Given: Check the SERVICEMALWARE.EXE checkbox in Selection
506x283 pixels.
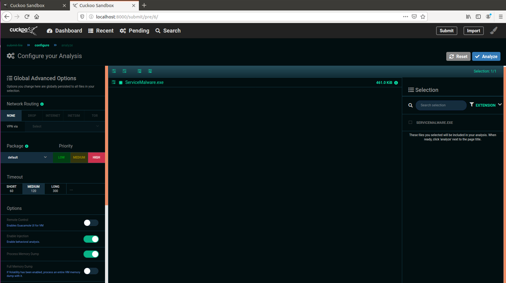Looking at the screenshot, I should tap(410, 122).
